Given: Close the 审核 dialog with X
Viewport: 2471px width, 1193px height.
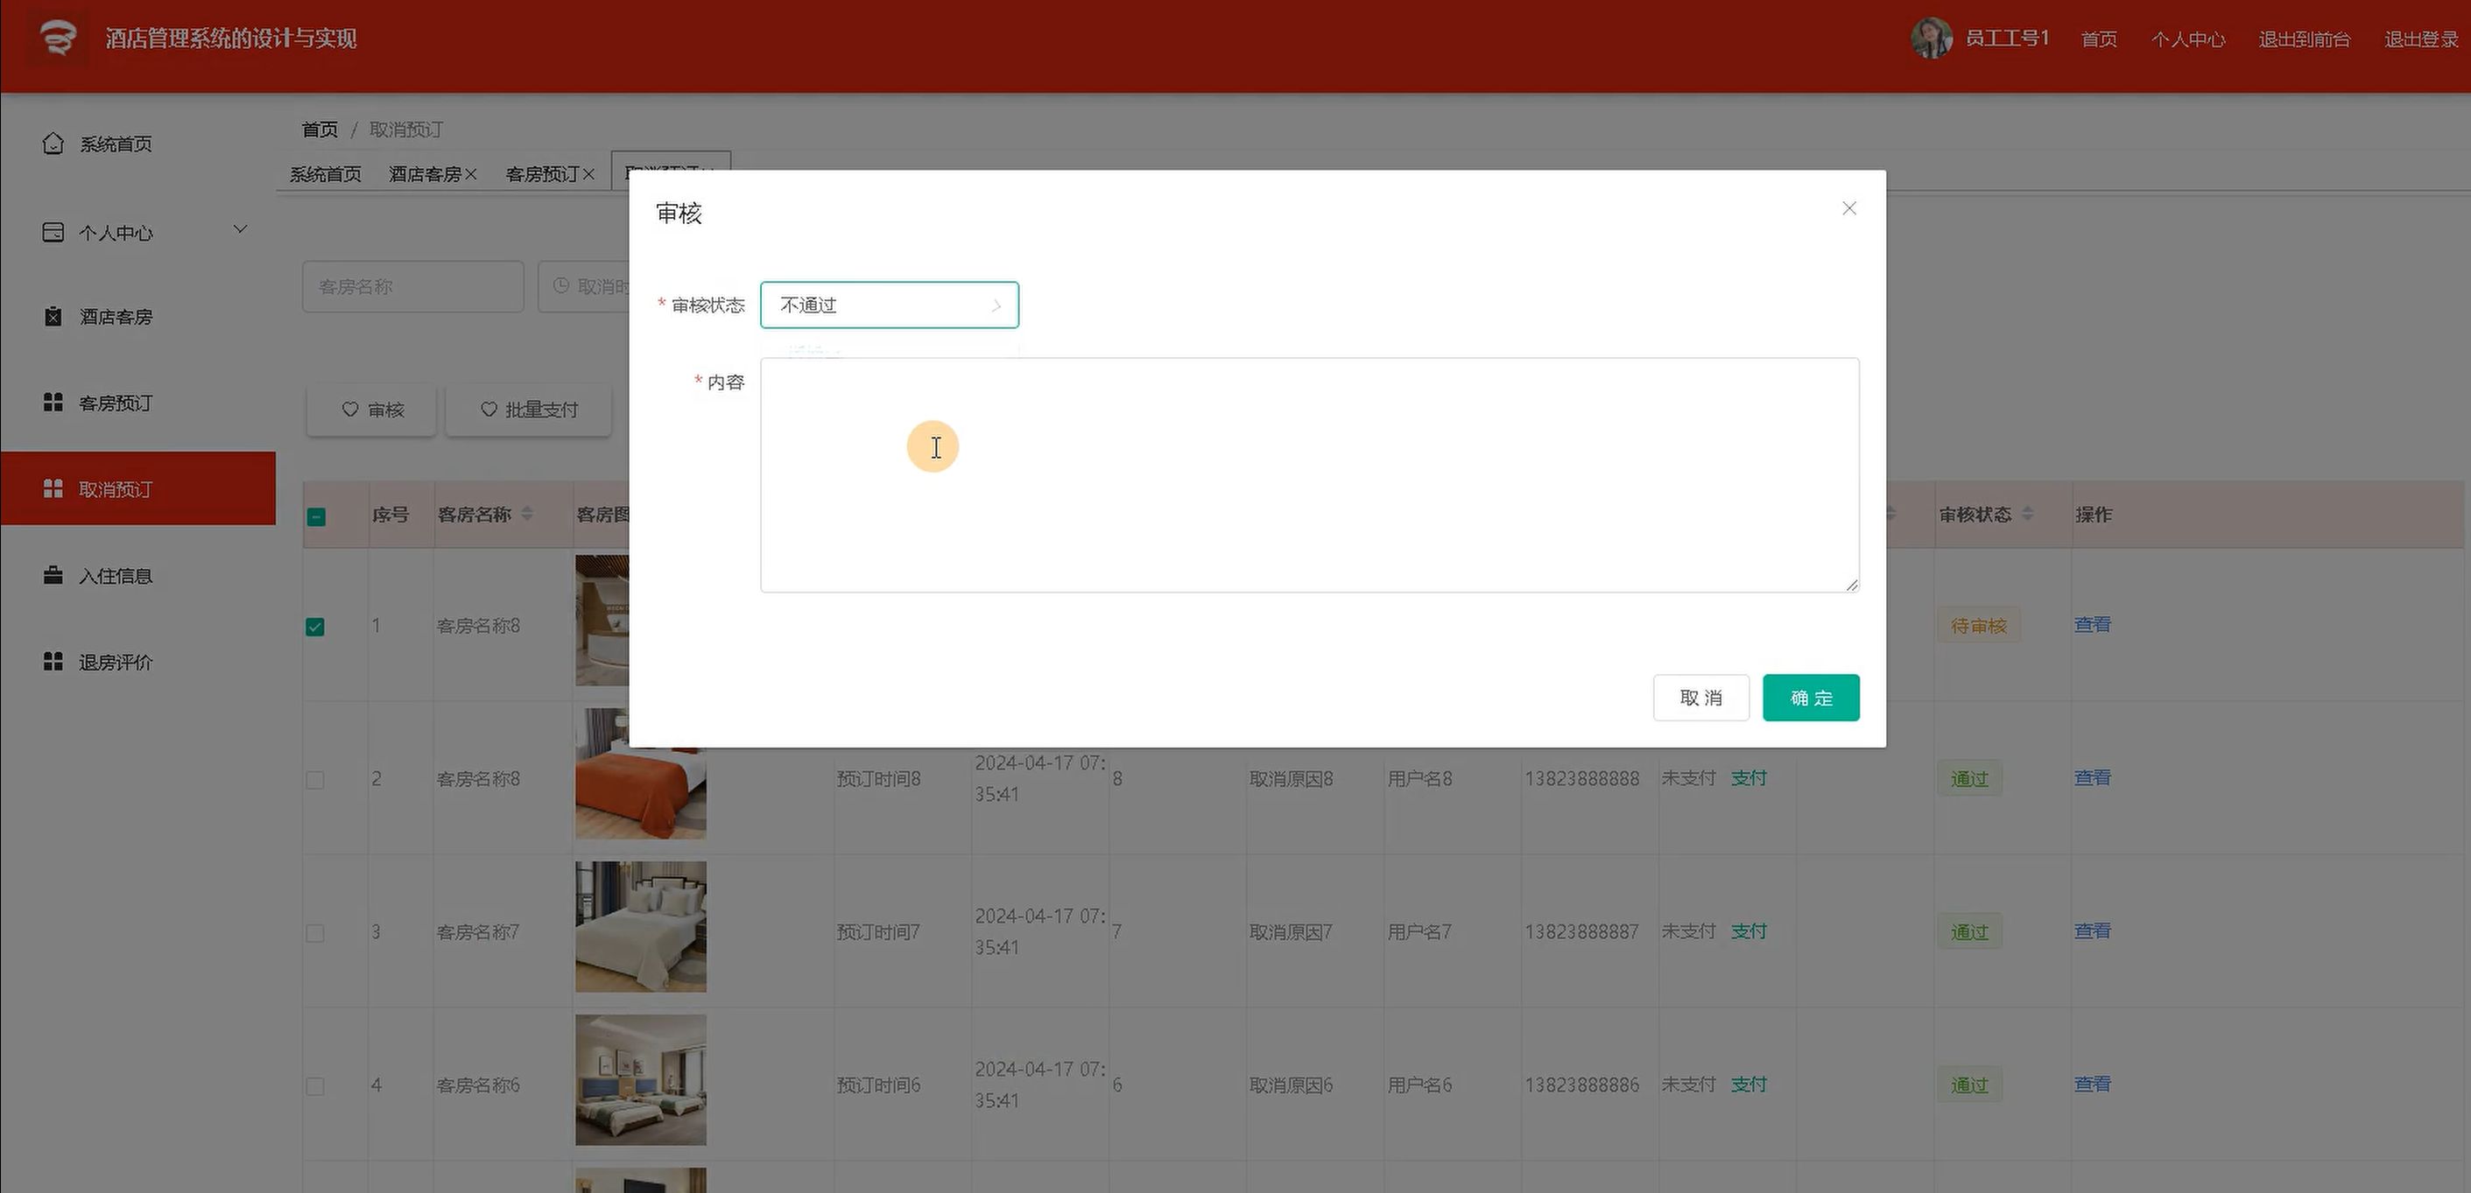Looking at the screenshot, I should point(1849,208).
